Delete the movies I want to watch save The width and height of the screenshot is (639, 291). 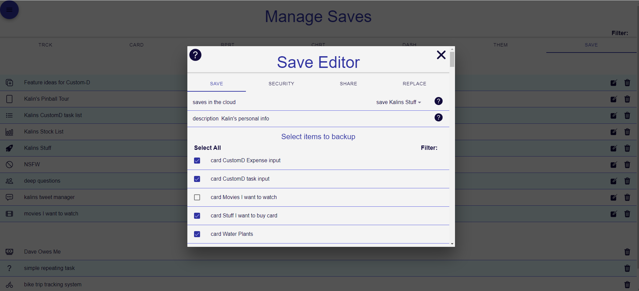click(x=627, y=214)
